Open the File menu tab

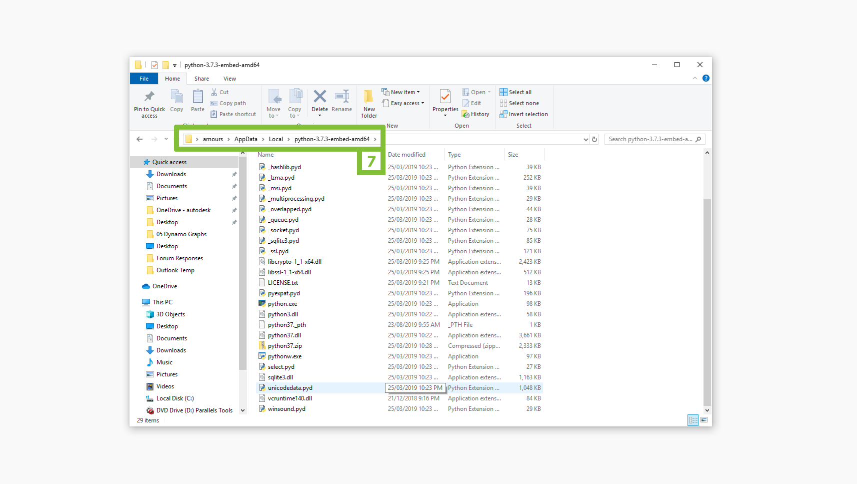coord(144,79)
